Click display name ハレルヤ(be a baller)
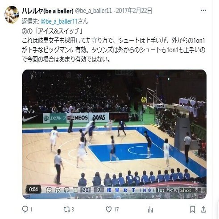219x219 pixels. click(48, 11)
